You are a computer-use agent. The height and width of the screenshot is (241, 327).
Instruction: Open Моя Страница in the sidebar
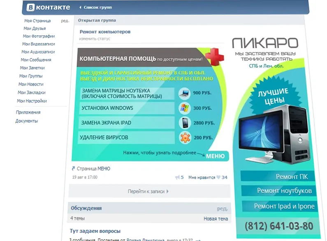click(x=37, y=21)
